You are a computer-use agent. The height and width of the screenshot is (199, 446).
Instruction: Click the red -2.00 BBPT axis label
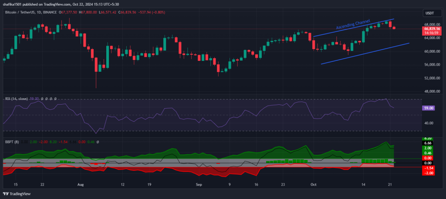tap(429, 172)
